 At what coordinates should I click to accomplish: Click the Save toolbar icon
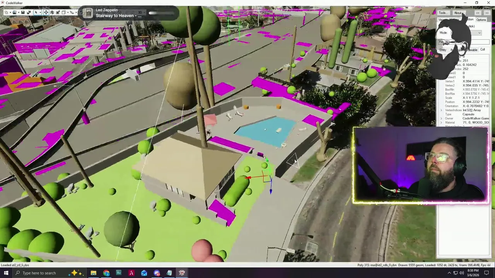pyautogui.click(x=23, y=12)
